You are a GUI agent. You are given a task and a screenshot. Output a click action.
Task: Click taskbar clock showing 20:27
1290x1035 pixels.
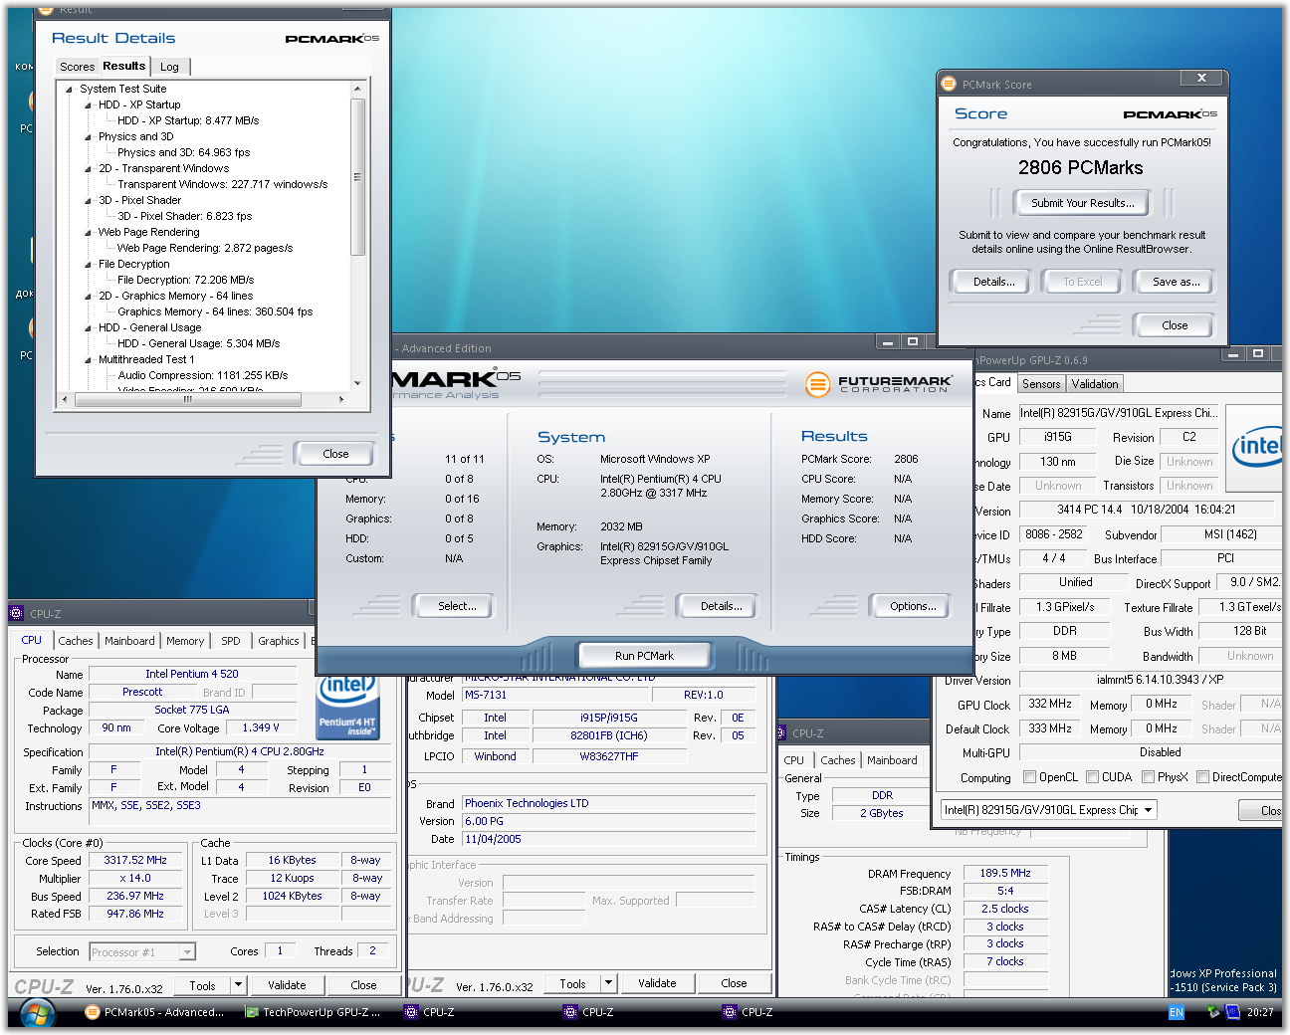[1260, 1012]
